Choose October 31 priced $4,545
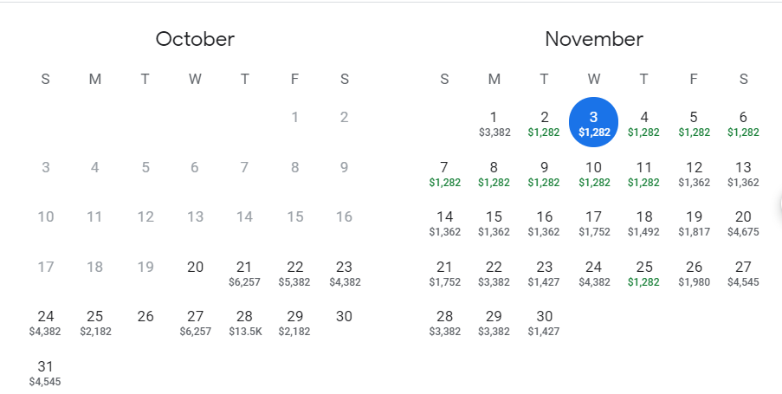The width and height of the screenshot is (782, 394). pos(45,372)
